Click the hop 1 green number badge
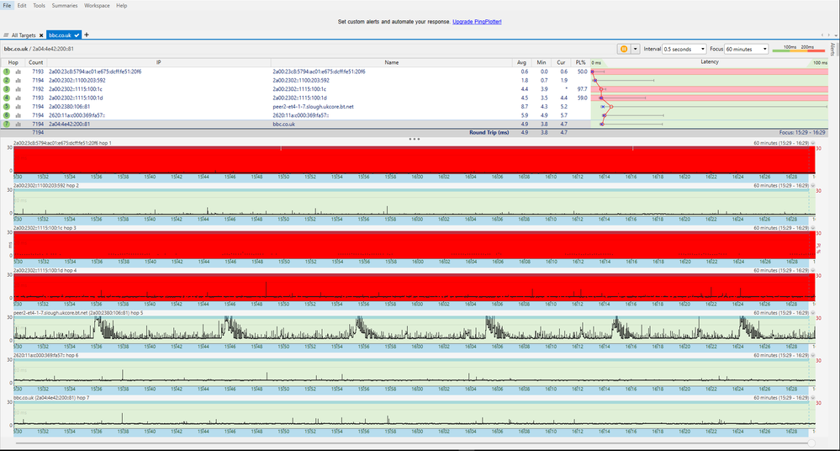Viewport: 840px width, 451px height. (x=7, y=72)
